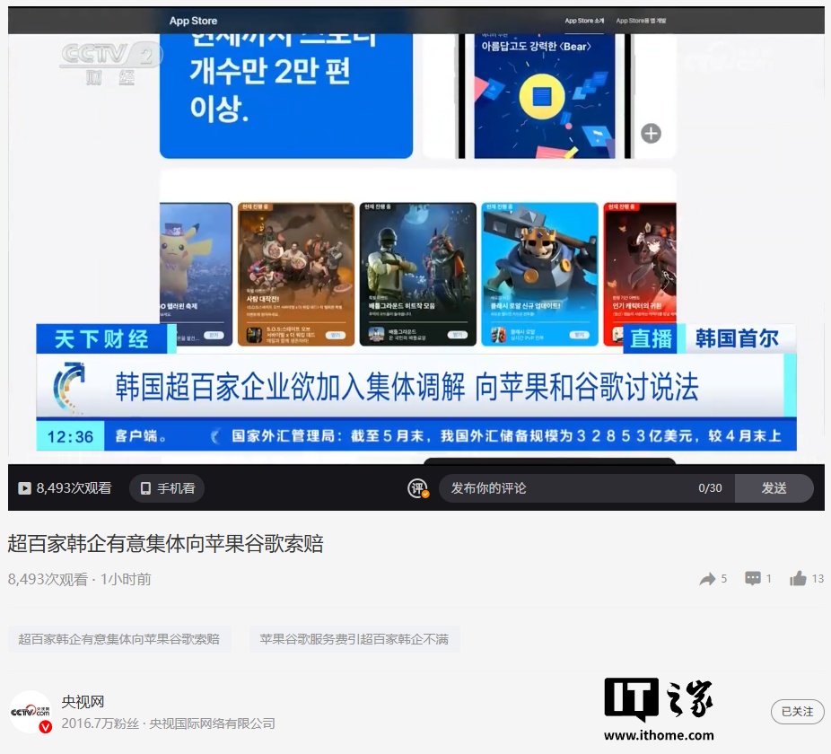Click the comment badge icon beside input

418,488
